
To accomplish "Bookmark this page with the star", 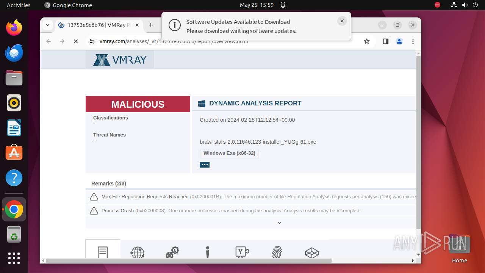I will click(366, 41).
